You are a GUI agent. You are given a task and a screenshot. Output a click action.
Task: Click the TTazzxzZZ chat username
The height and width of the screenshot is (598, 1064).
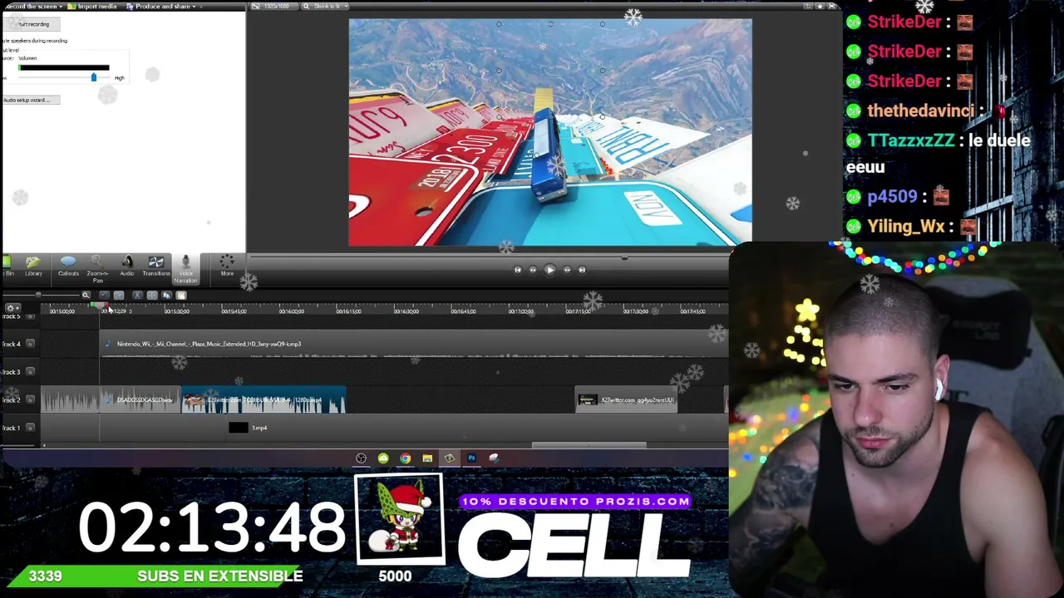click(911, 140)
